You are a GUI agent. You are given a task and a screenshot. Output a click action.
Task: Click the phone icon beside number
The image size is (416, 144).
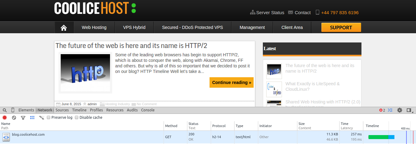(317, 13)
